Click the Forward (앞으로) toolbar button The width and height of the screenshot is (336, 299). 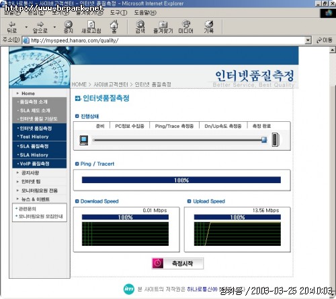pyautogui.click(x=40, y=27)
